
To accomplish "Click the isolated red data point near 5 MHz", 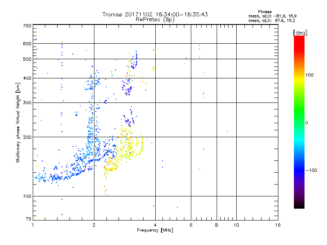I will point(177,207).
